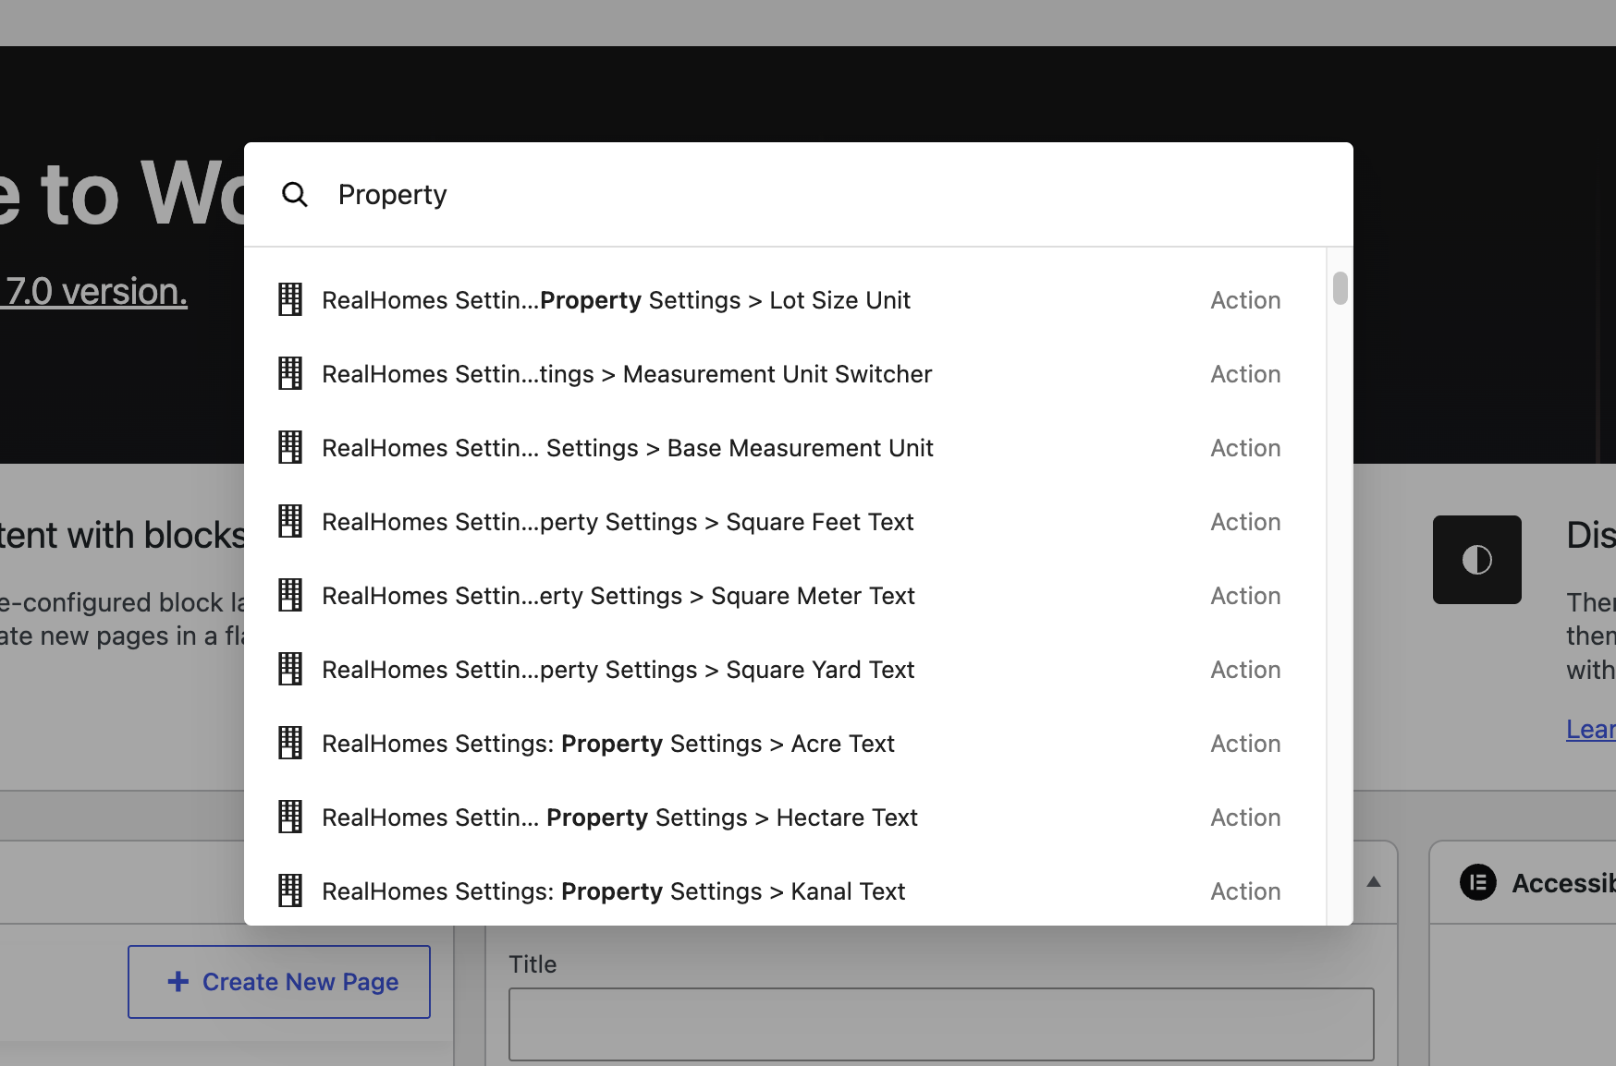Viewport: 1616px width, 1066px height.
Task: Click into the Title input field
Action: pos(941,1024)
